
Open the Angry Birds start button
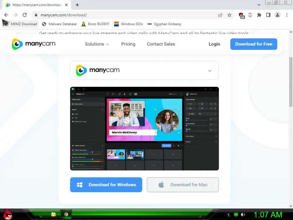[x=8, y=214]
